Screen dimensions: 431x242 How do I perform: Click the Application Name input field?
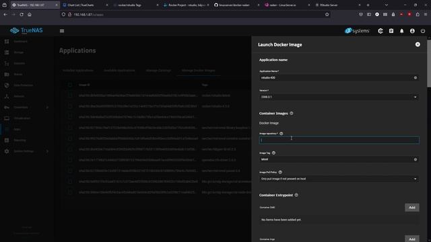[x=336, y=78]
